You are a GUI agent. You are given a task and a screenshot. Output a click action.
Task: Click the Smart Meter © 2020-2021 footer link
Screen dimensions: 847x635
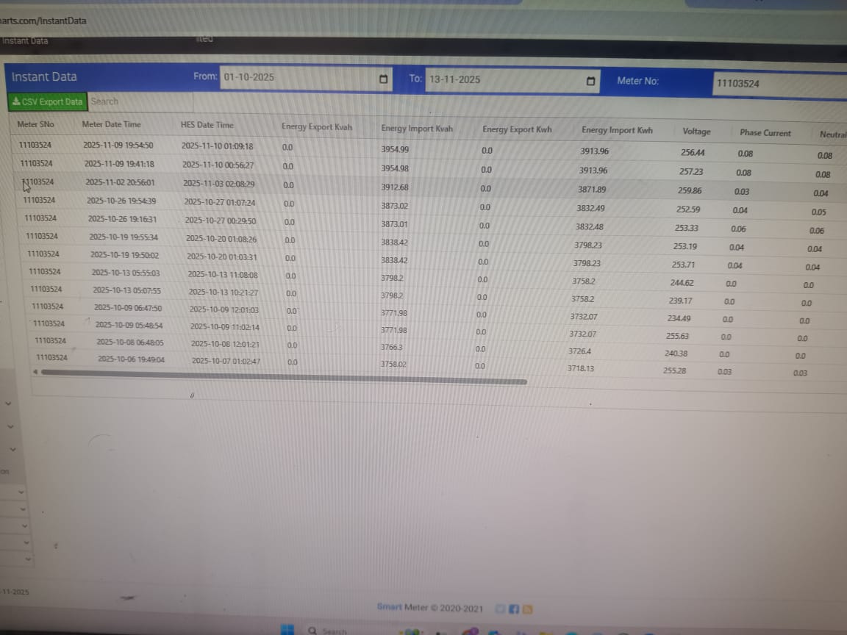[x=430, y=608]
